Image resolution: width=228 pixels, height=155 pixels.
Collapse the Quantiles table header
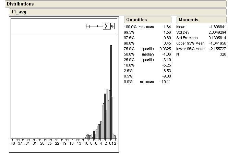coord(136,20)
